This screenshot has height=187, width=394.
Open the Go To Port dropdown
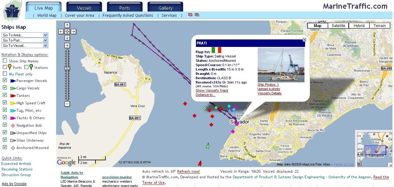25,40
